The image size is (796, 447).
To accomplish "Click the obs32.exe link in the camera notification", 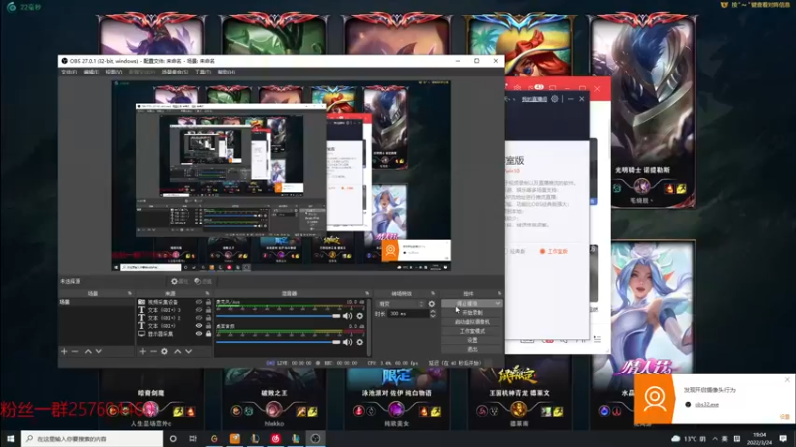I will tap(706, 405).
